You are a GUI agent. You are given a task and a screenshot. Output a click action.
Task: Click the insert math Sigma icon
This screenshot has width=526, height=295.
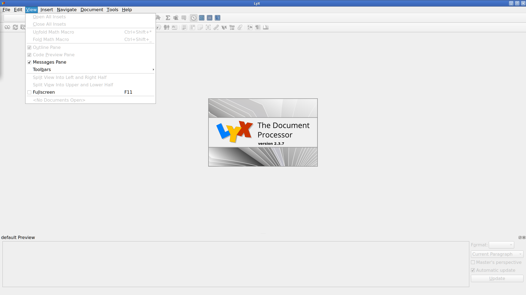168,18
